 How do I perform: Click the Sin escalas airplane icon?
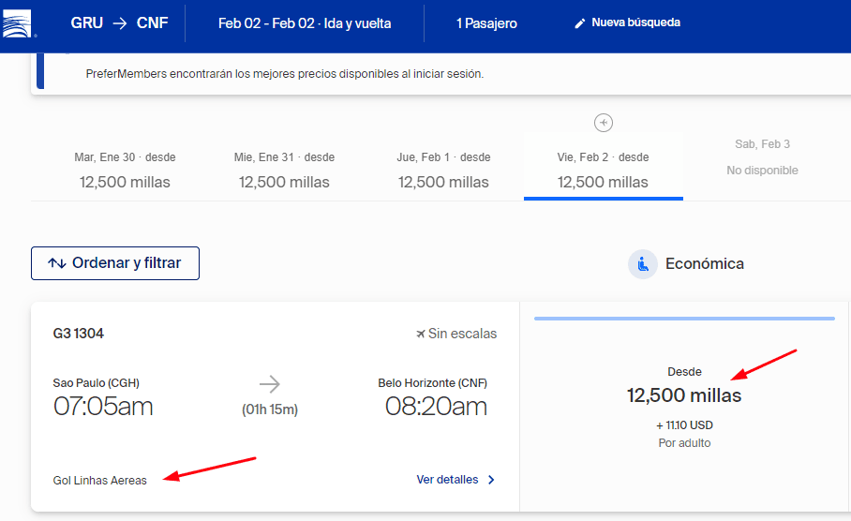point(420,334)
